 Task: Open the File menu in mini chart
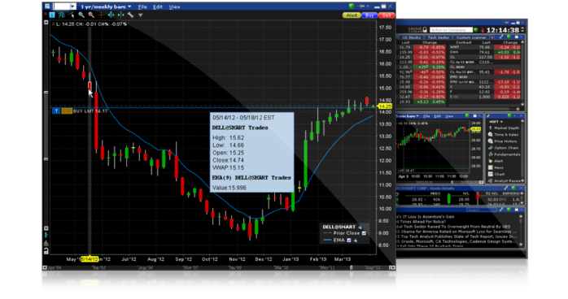(x=426, y=116)
